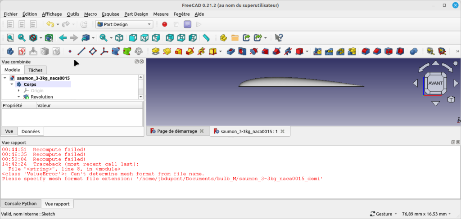The image size is (461, 219).
Task: Set isometric view with wireframe cube icon
Action: click(119, 38)
